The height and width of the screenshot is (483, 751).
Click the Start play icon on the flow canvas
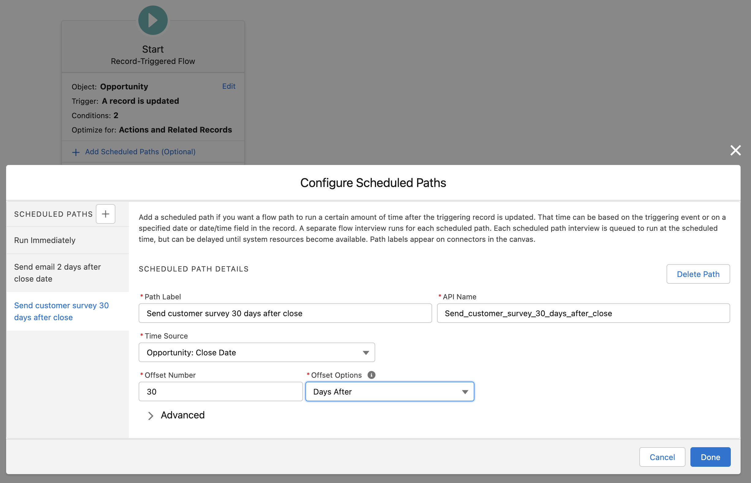pyautogui.click(x=153, y=20)
